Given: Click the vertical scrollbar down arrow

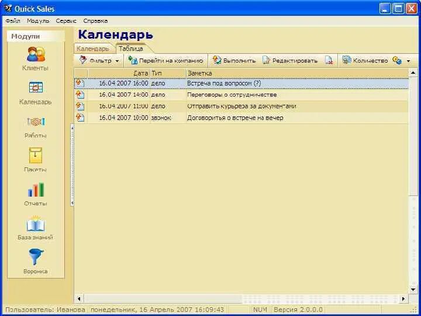Looking at the screenshot, I should pyautogui.click(x=413, y=290).
